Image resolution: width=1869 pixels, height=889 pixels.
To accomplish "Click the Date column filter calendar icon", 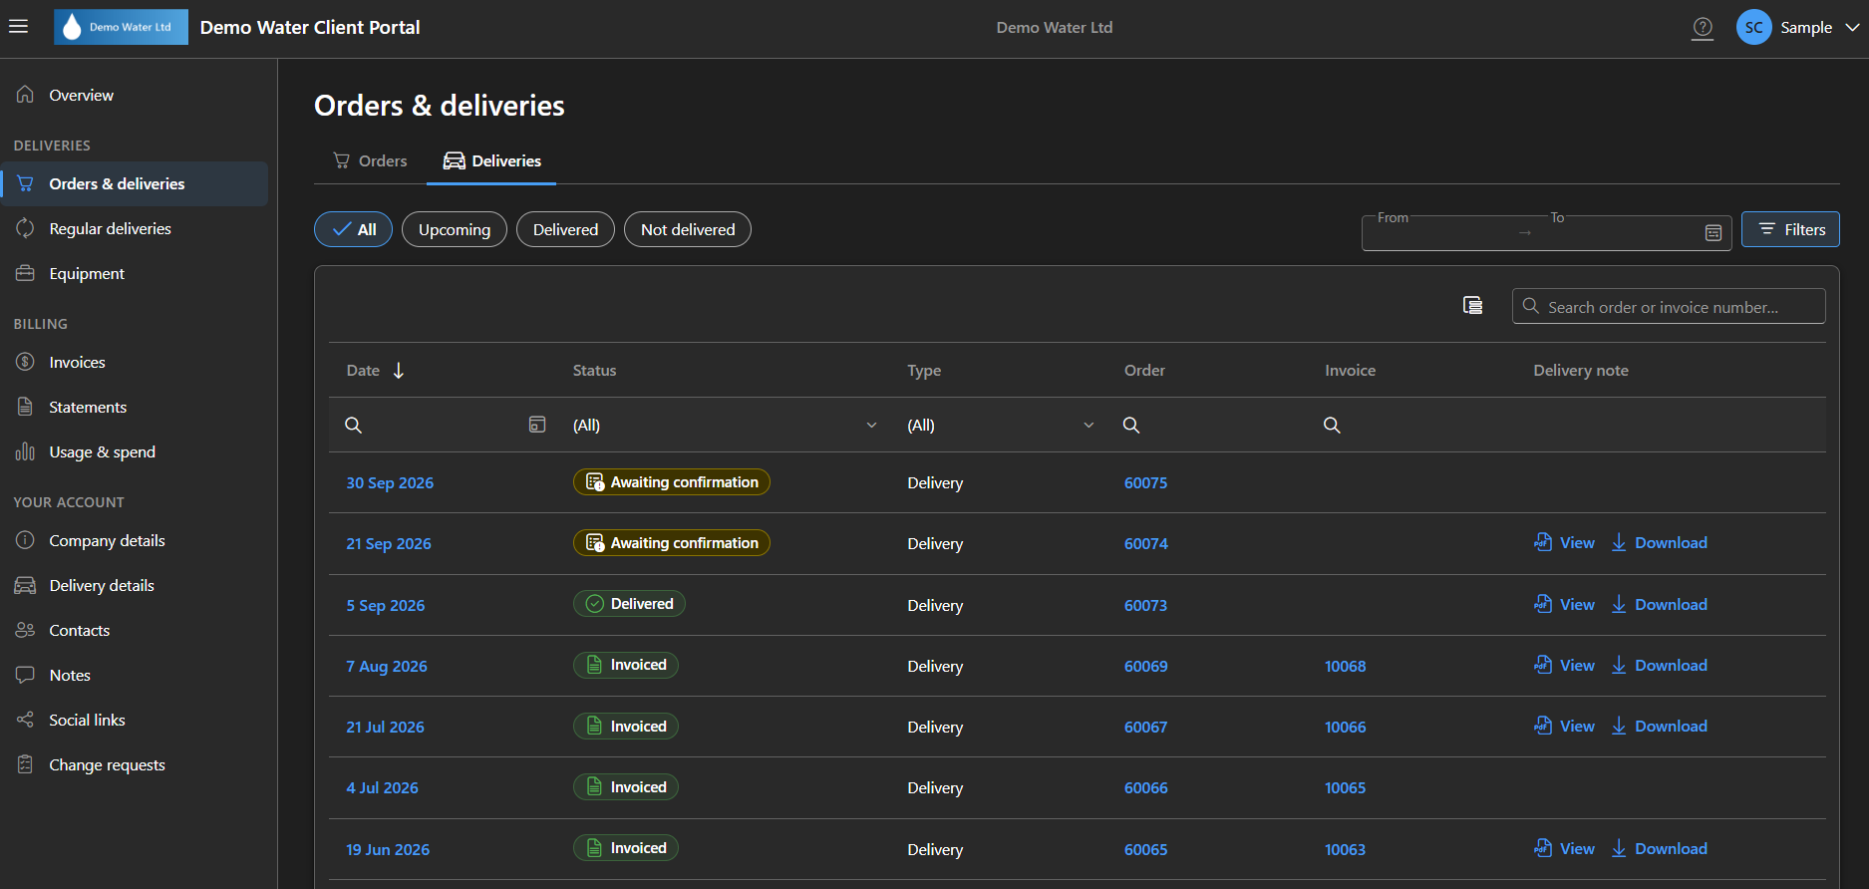I will click(x=536, y=425).
